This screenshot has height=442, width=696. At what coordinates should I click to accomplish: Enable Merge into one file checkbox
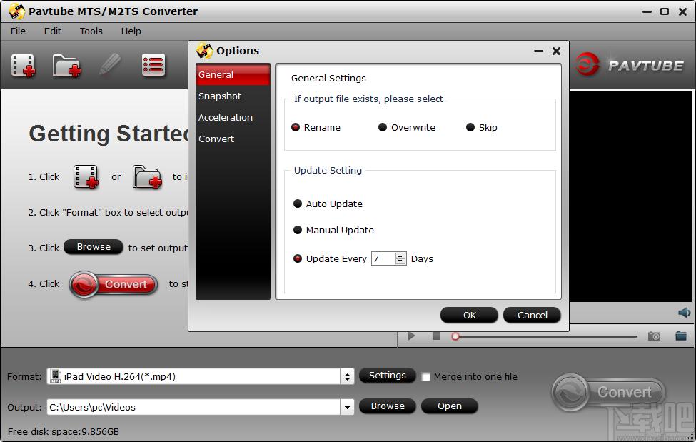coord(425,377)
